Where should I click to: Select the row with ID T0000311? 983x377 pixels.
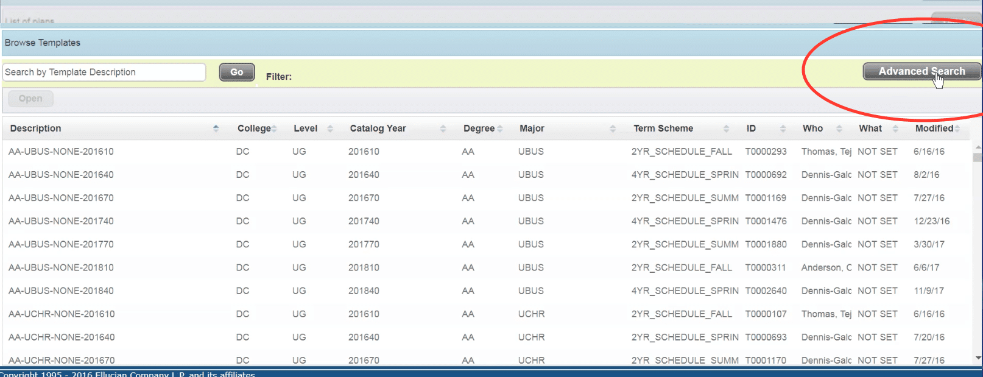point(766,267)
